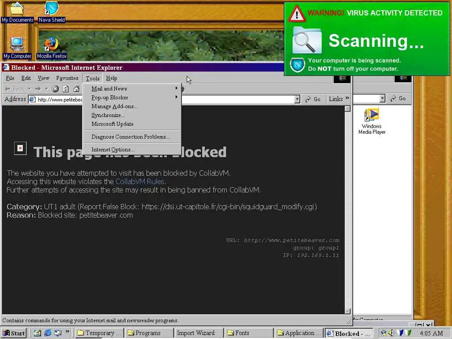Switch to Temporary folder taskbar button
The height and width of the screenshot is (339, 452).
point(100,333)
